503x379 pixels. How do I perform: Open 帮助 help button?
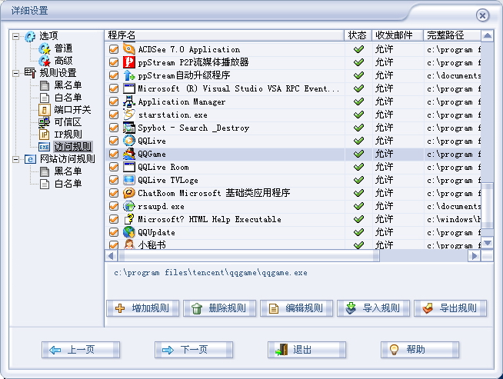420,350
